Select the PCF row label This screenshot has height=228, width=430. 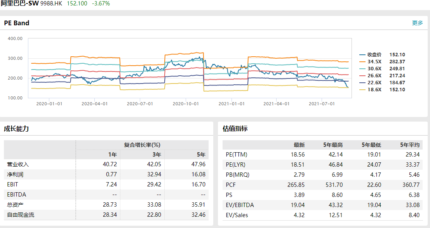231,185
